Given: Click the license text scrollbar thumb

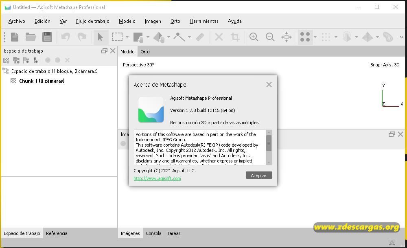Looking at the screenshot, I should [269, 143].
